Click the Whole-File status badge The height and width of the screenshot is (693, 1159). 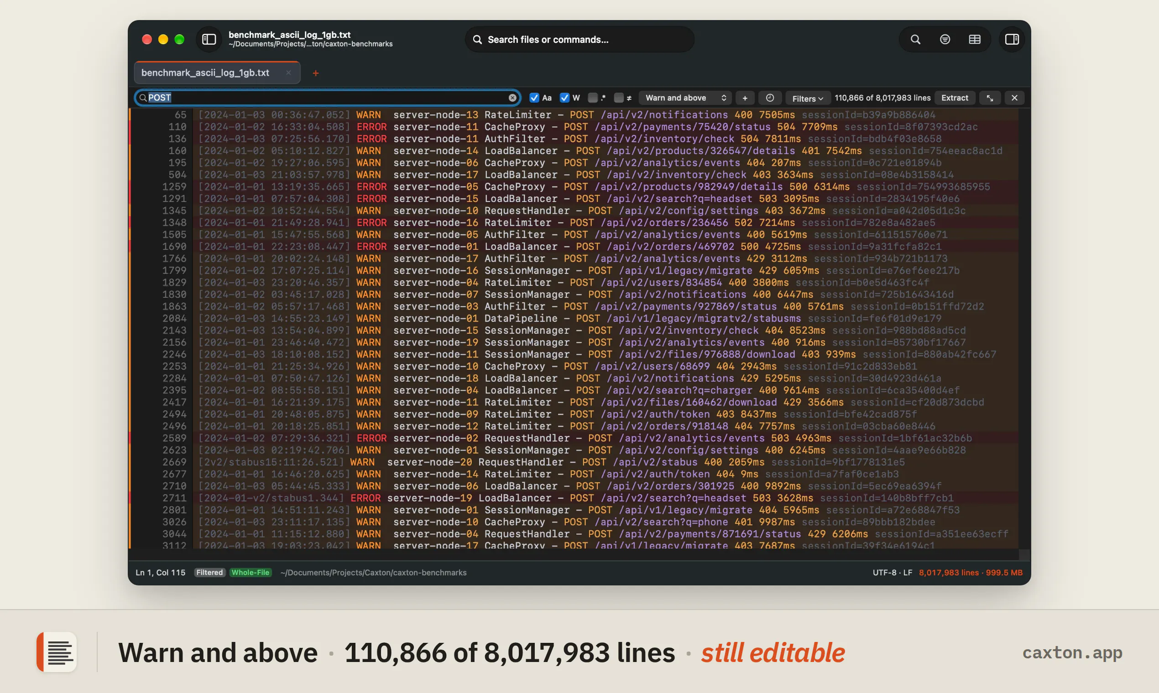[x=251, y=573]
